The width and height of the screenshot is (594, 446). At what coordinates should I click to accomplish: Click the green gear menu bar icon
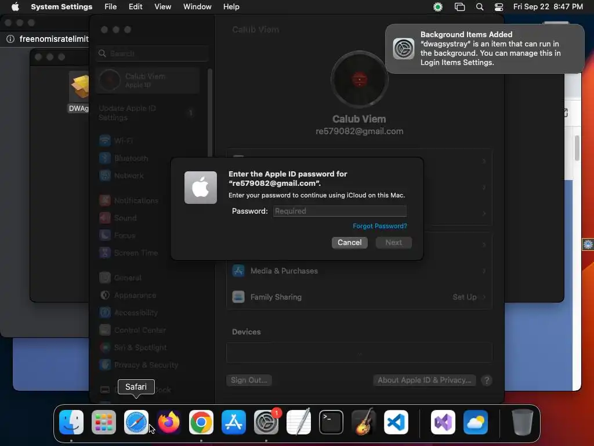tap(438, 7)
